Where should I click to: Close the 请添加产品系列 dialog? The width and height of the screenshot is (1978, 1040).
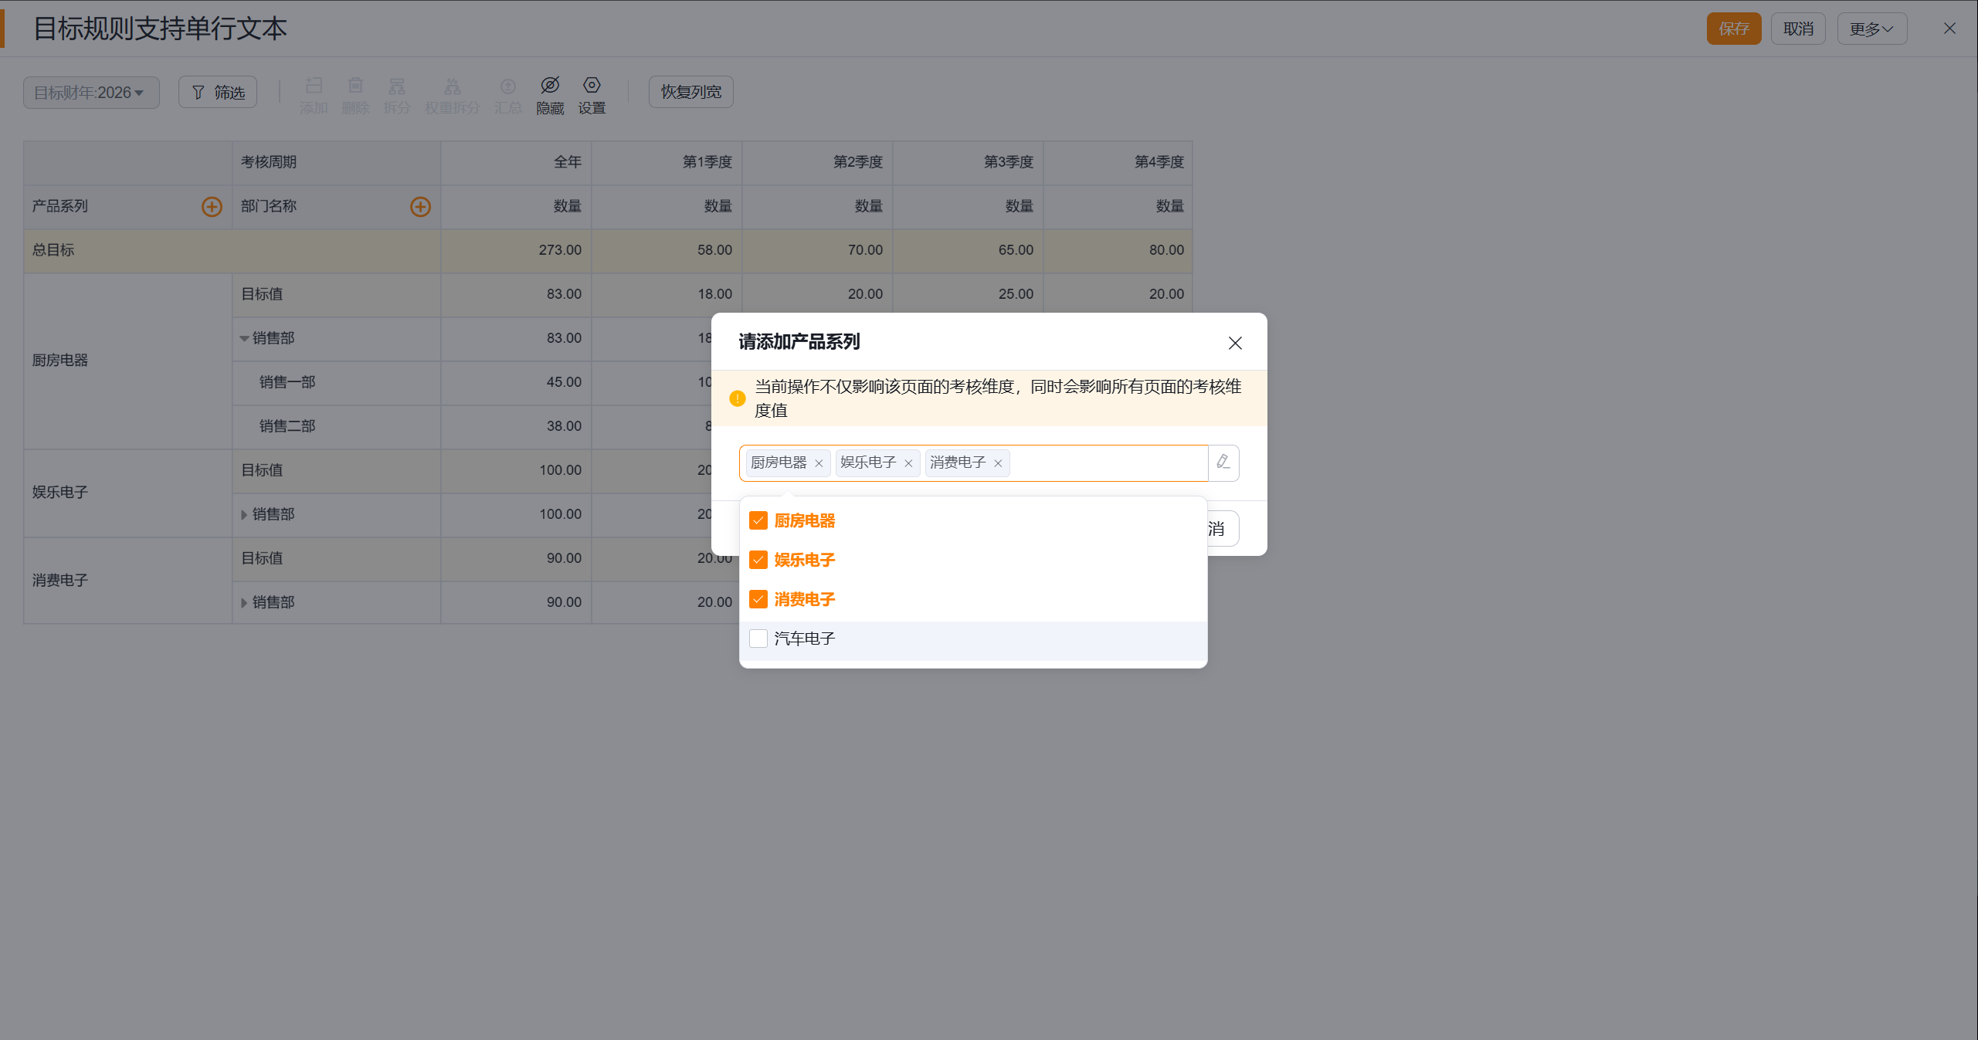click(x=1235, y=343)
